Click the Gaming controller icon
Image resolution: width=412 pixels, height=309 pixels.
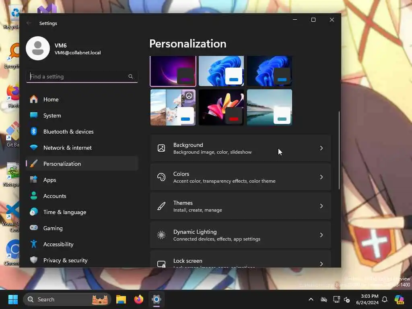tap(34, 228)
